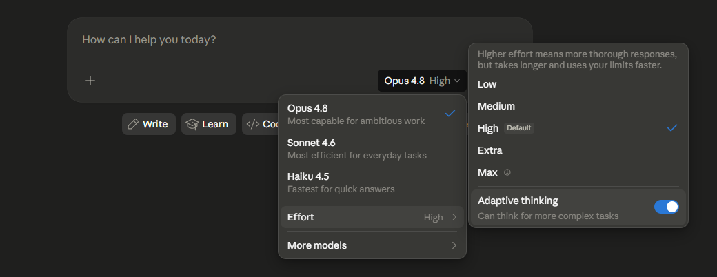The image size is (717, 277).
Task: Click 'Most efficient for everyday tasks' description
Action: tap(356, 156)
